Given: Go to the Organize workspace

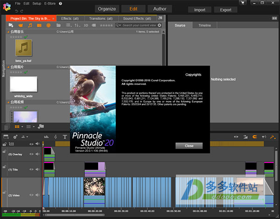Looking at the screenshot, I should (x=107, y=9).
